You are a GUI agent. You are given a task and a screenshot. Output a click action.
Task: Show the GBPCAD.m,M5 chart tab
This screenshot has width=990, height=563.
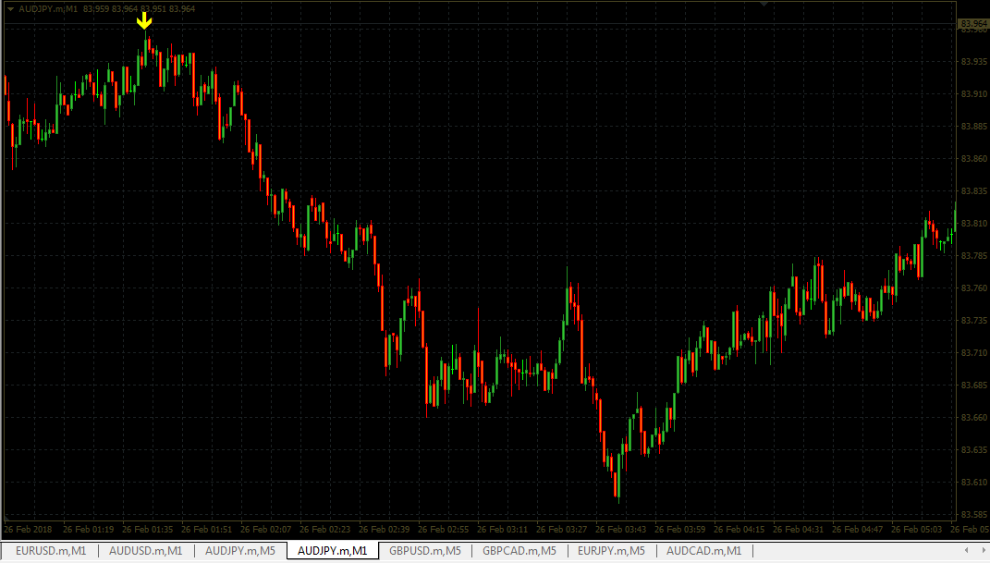click(x=519, y=551)
